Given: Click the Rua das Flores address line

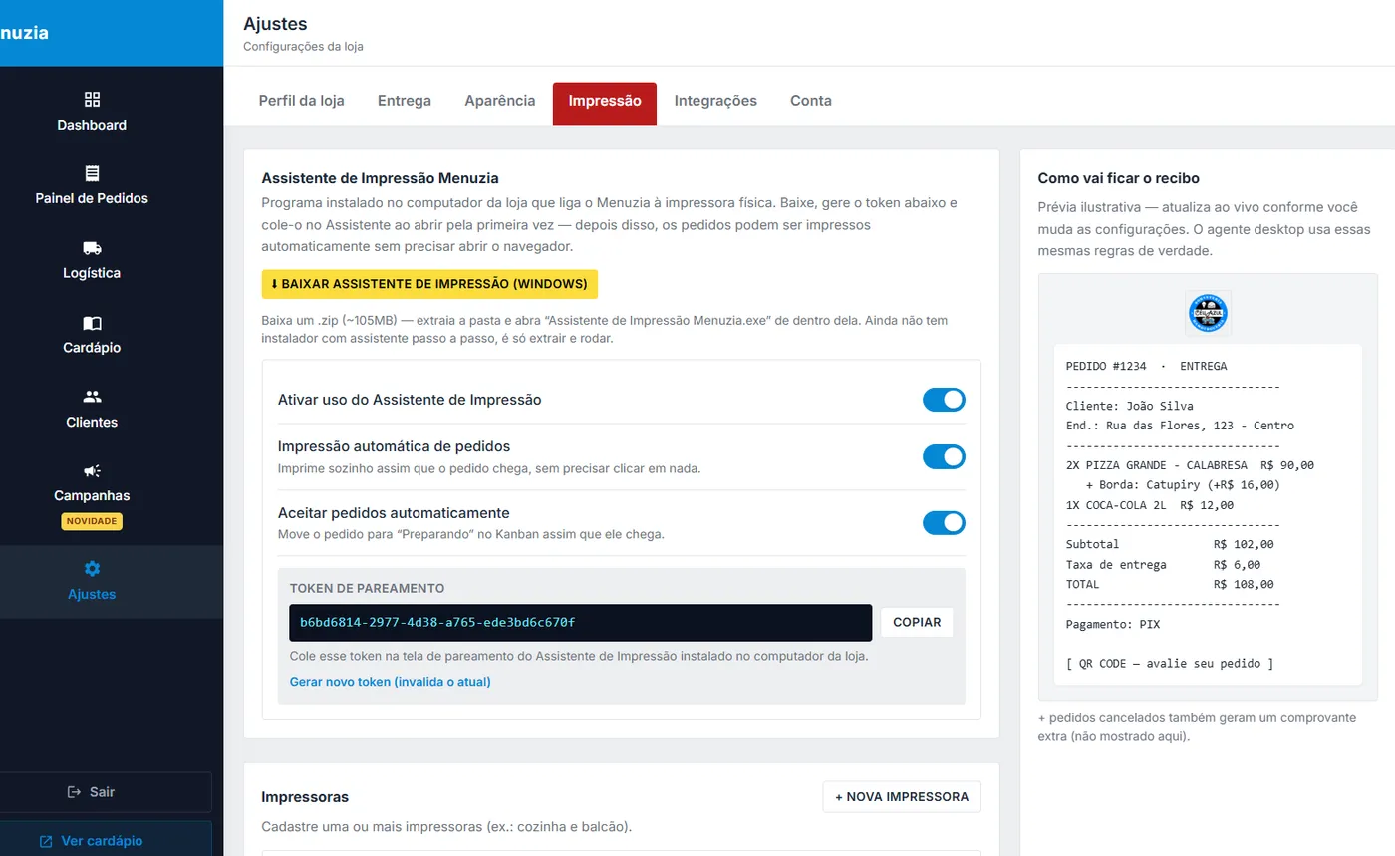Looking at the screenshot, I should [x=1180, y=426].
